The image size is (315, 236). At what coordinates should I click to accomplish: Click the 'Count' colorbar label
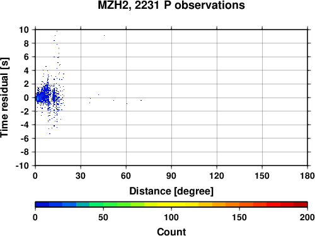pyautogui.click(x=171, y=232)
